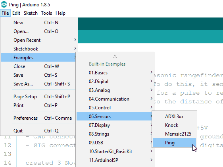This screenshot has width=223, height=167.
Task: Open Page Setup
Action: tap(38, 97)
